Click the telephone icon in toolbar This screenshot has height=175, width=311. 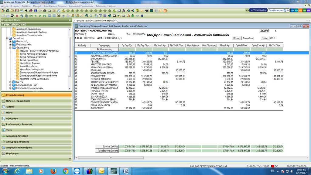tap(45, 11)
